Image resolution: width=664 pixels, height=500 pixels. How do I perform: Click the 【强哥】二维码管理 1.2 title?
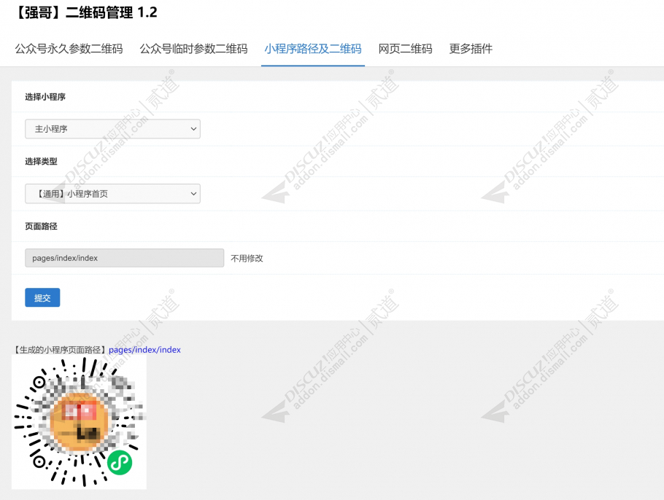pyautogui.click(x=86, y=12)
